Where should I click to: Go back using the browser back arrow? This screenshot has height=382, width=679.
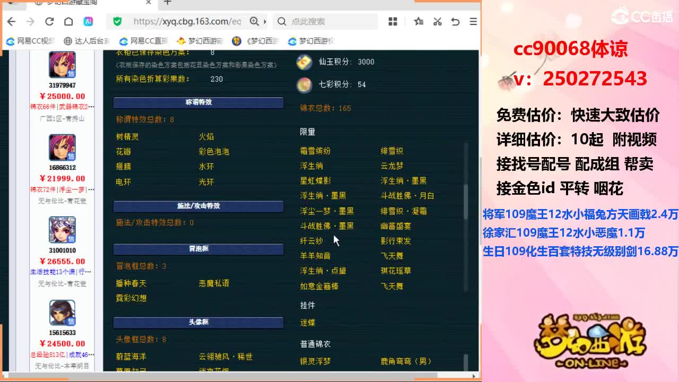11,21
